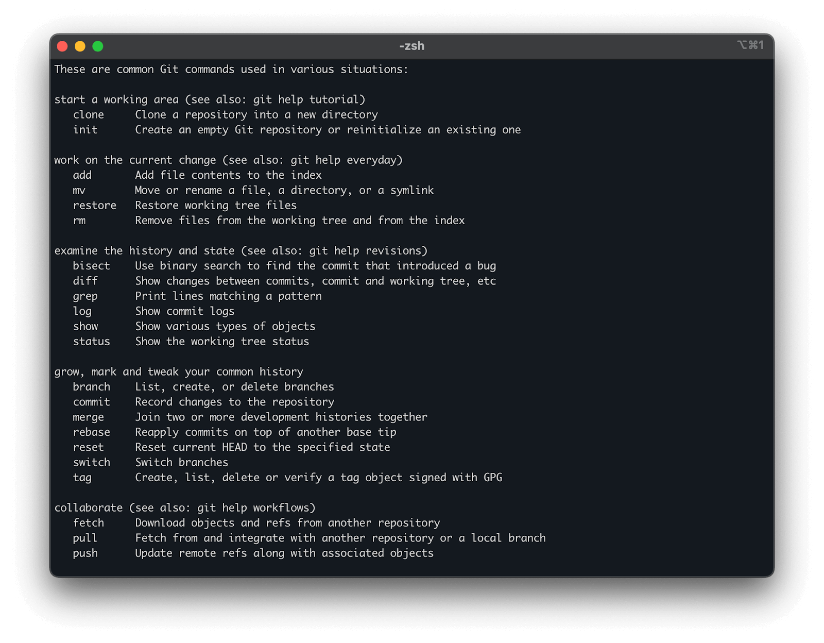Close the zsh terminal window
Viewport: 824px width, 643px height.
pyautogui.click(x=62, y=46)
